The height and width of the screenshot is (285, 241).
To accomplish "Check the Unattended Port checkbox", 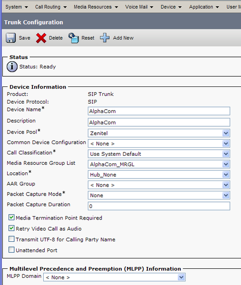I will point(11,249).
